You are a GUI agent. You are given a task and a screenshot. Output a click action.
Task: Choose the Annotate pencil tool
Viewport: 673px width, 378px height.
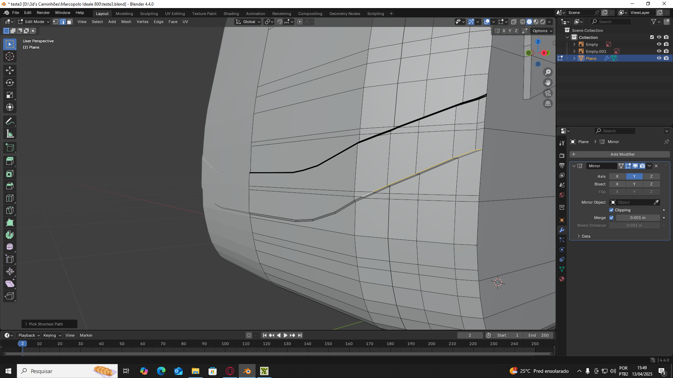click(x=10, y=121)
